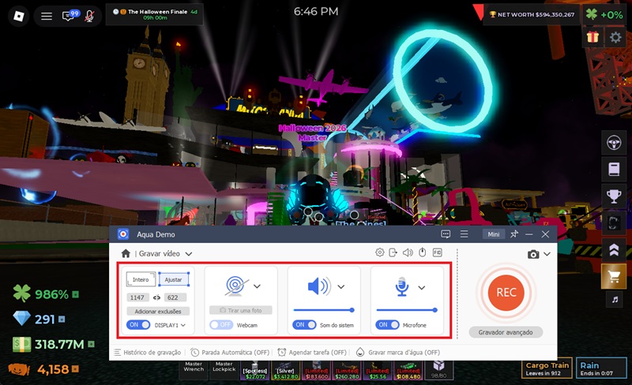Select the Inteiro full screen mode
Screen dimensions: 632x385
pos(141,279)
